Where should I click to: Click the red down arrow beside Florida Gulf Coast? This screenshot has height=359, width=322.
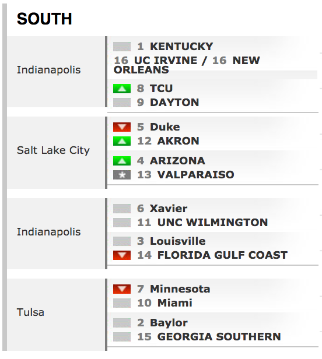pos(122,255)
